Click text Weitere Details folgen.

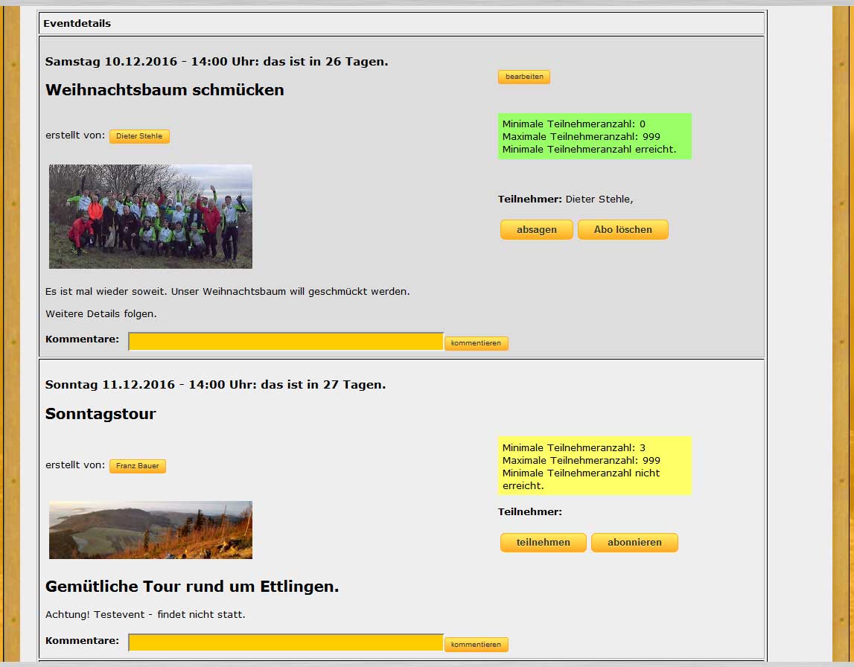pos(101,313)
